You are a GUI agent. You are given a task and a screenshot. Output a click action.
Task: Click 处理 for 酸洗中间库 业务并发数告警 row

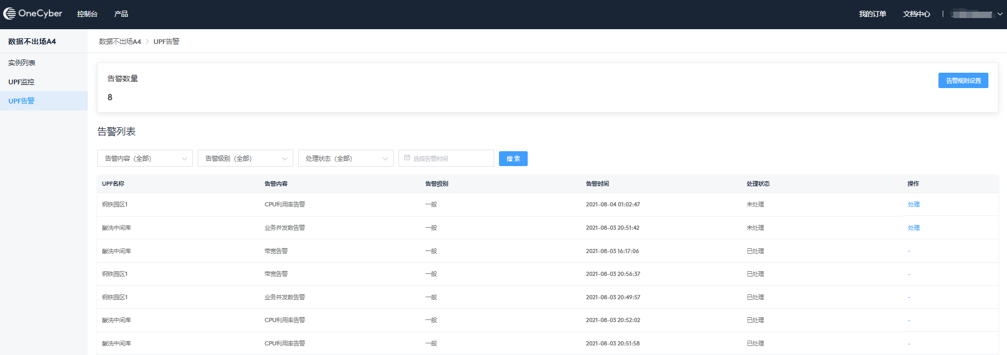913,228
